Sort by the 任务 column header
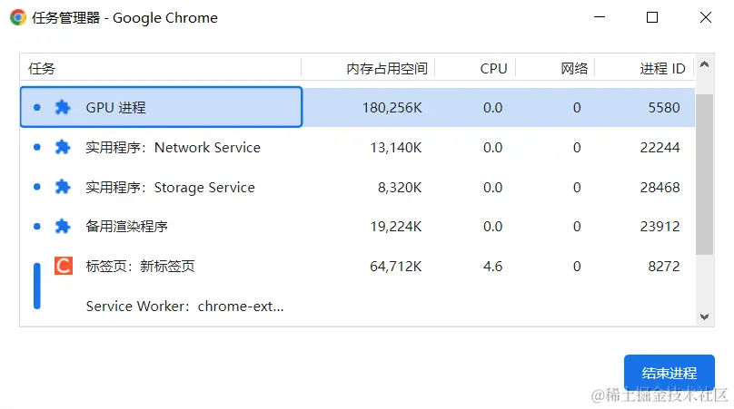 tap(42, 69)
